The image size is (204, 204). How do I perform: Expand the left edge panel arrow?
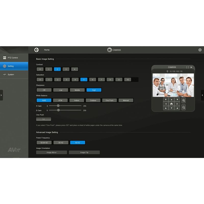(x=1, y=95)
